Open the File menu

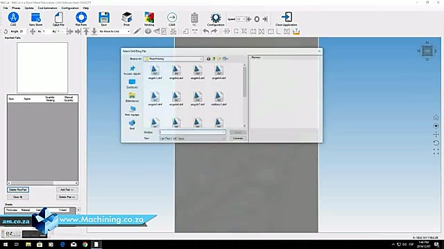coord(6,8)
